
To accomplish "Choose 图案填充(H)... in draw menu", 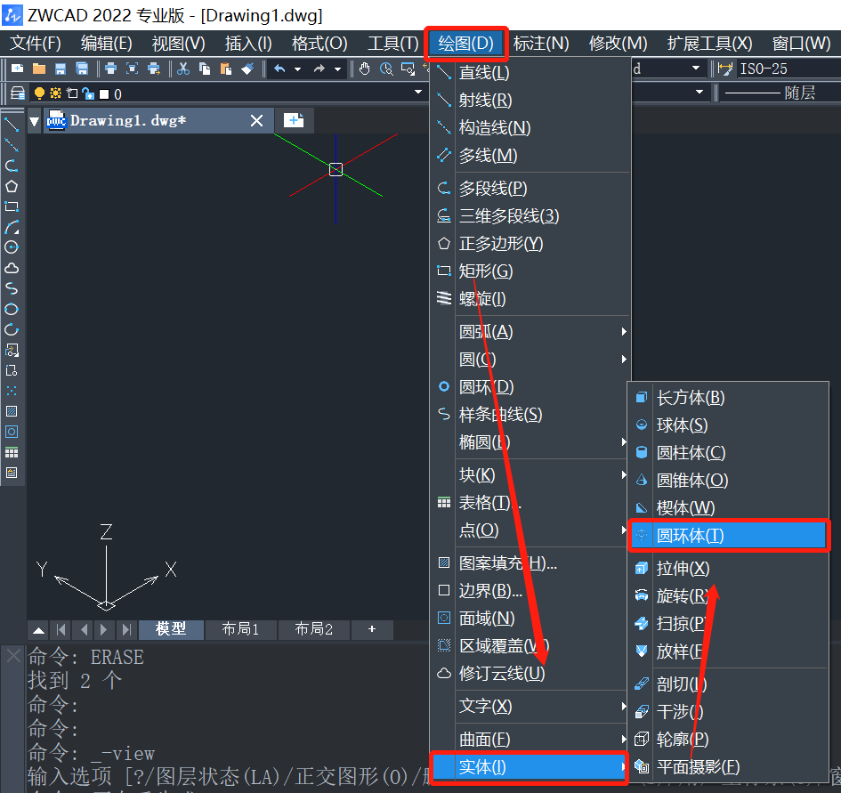I will (530, 562).
